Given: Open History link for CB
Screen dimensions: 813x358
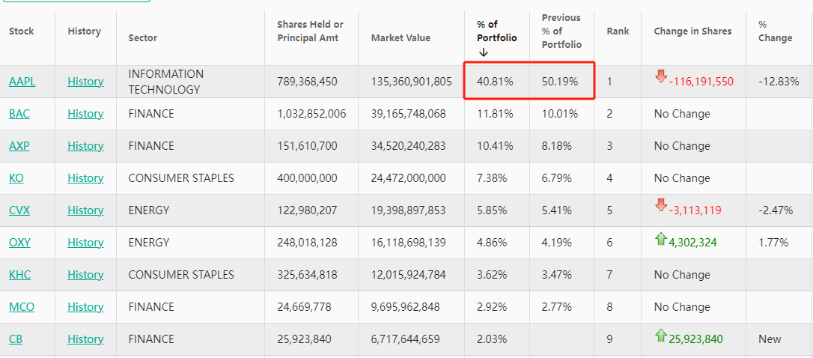Looking at the screenshot, I should point(85,339).
